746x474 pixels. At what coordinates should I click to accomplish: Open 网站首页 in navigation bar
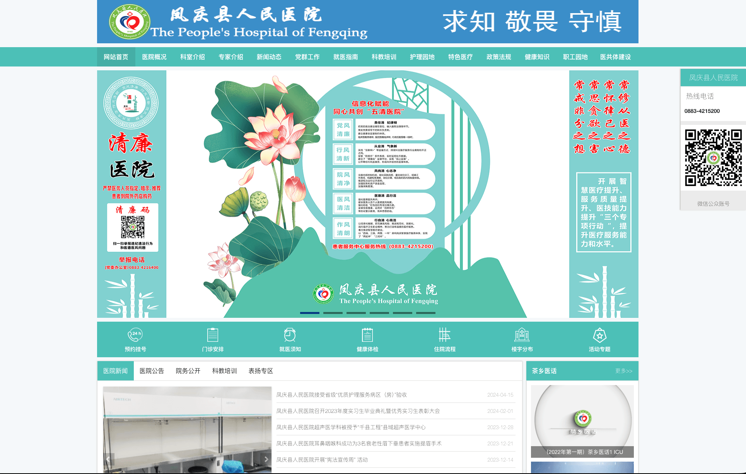[x=116, y=57]
